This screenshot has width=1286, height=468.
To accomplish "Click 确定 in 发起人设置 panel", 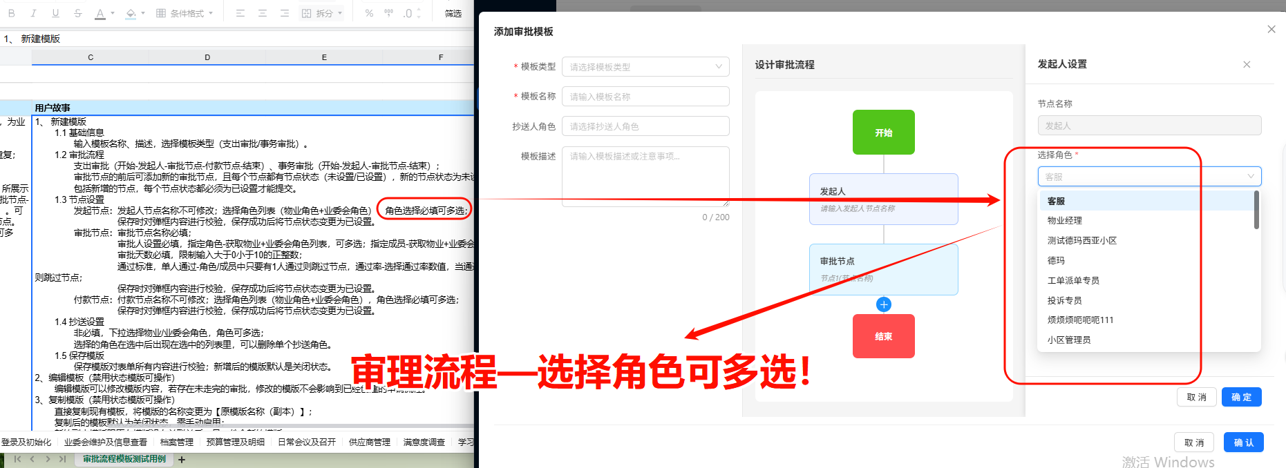I will pos(1241,397).
